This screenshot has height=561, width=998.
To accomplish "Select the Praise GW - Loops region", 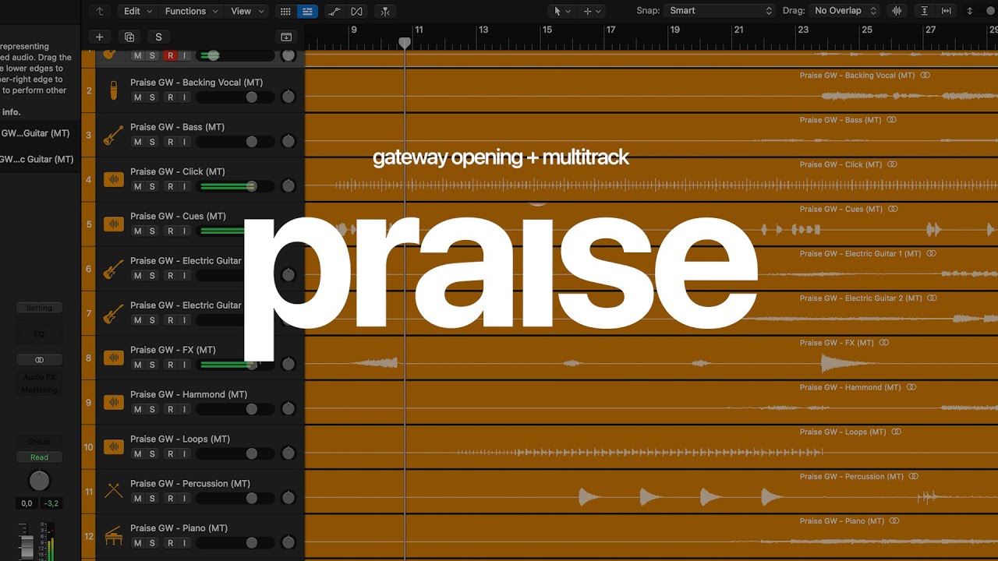I will click(651, 447).
